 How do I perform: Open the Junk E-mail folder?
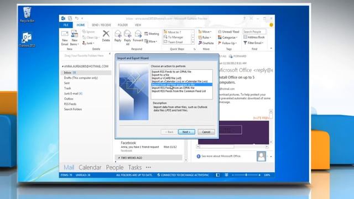(x=73, y=93)
